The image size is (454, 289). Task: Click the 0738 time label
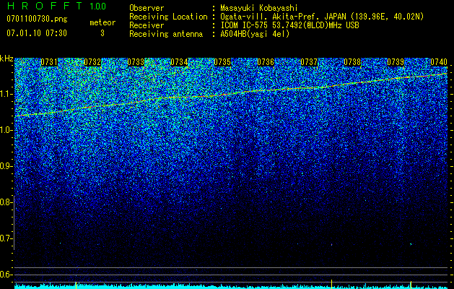point(352,62)
